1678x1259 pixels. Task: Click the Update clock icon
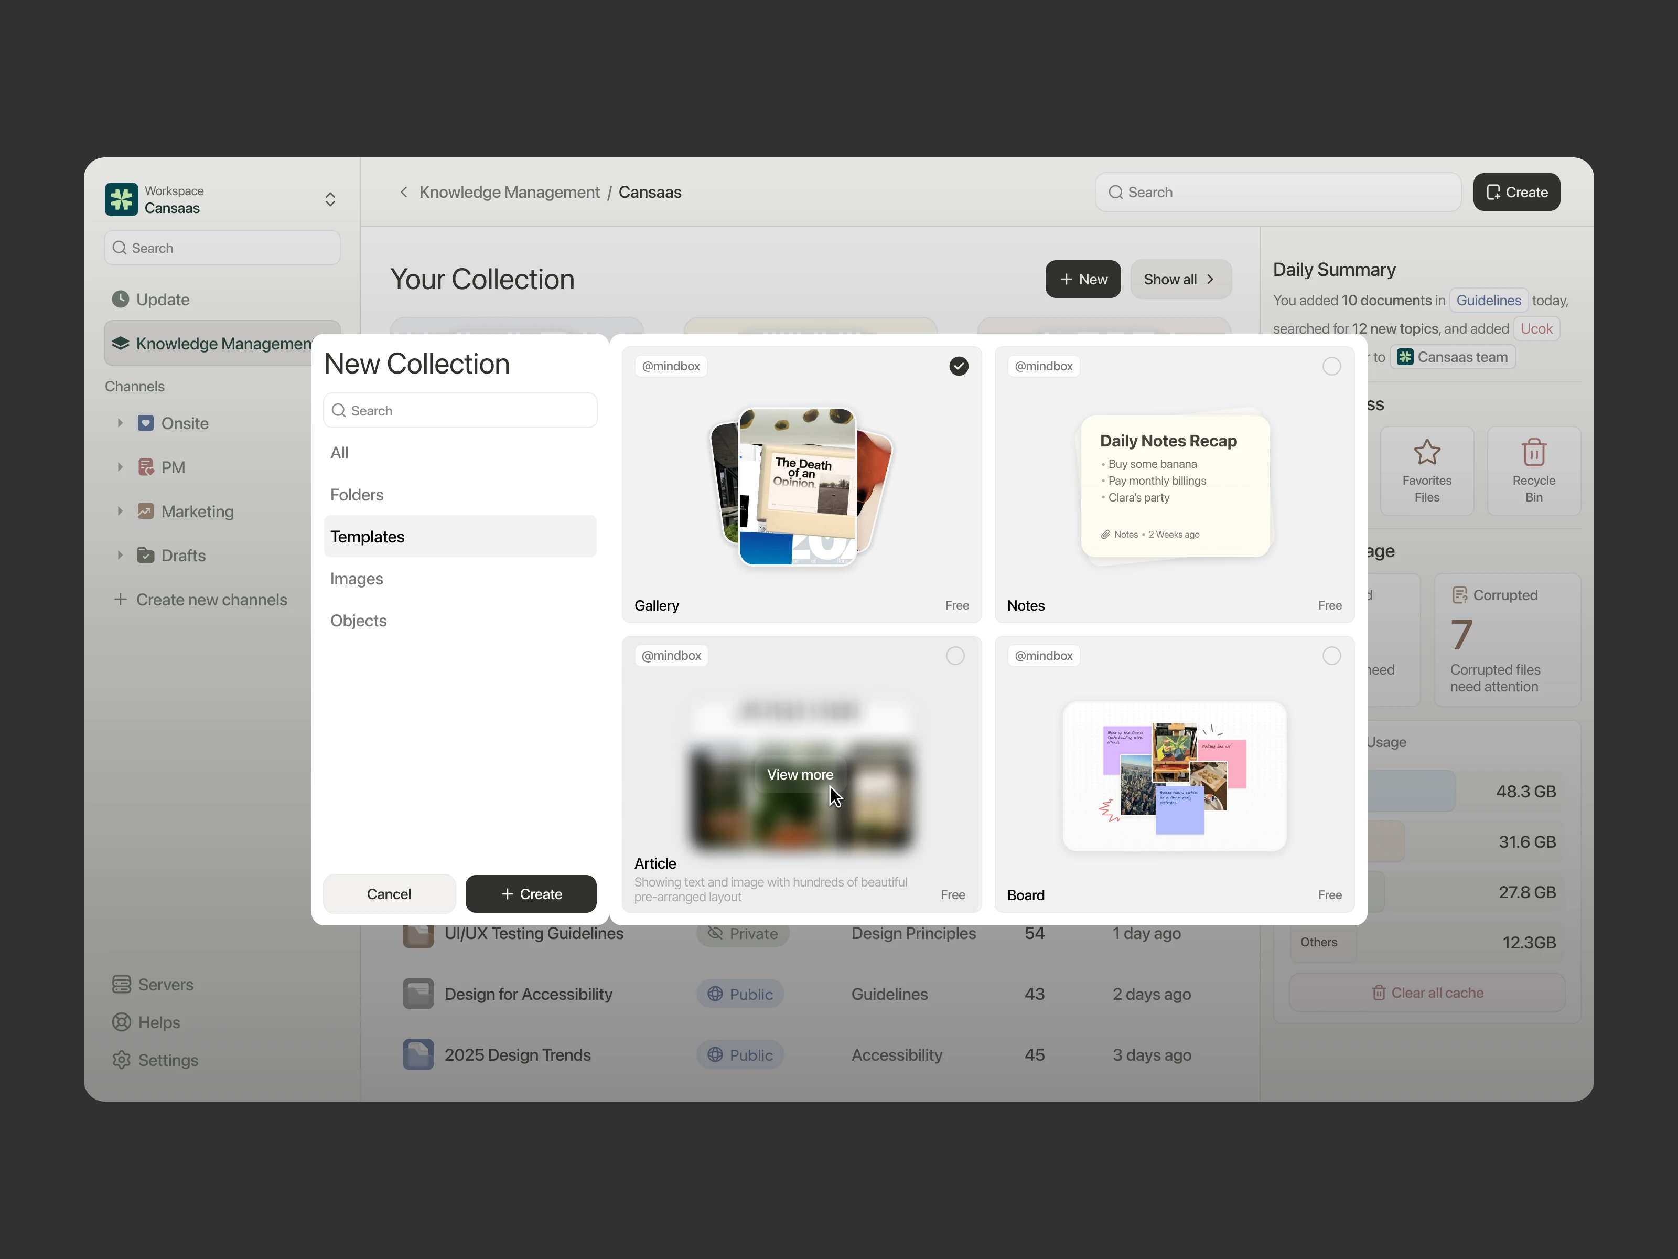pos(120,299)
